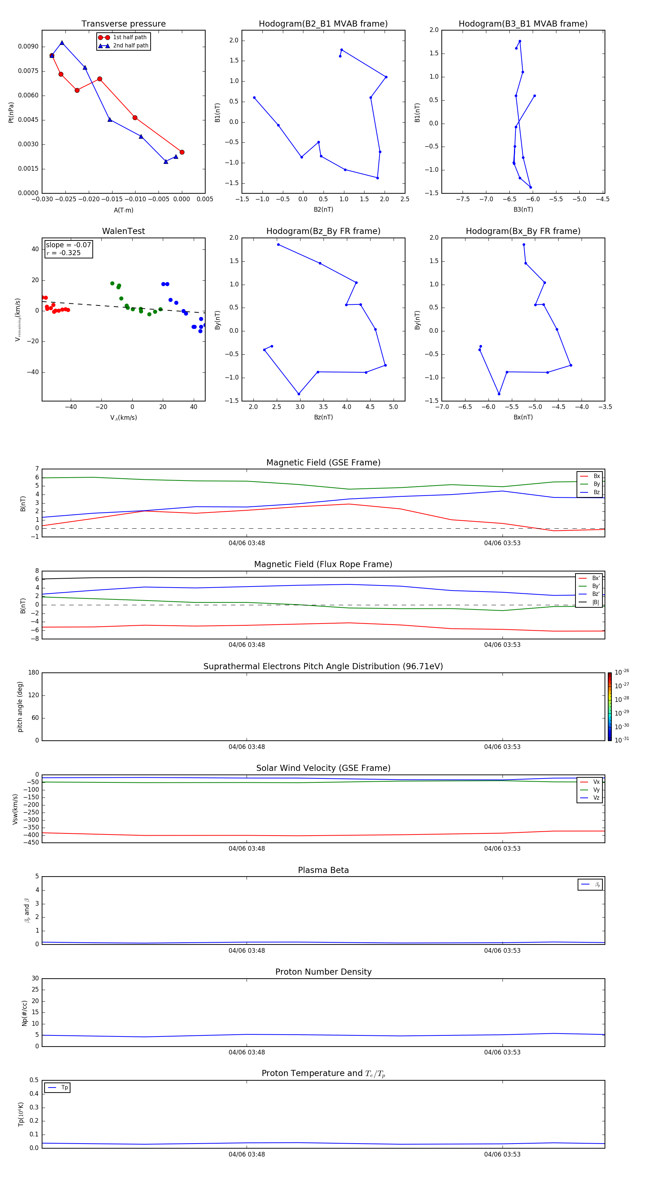Click the 'A(T·m)' x-axis label

(x=123, y=210)
